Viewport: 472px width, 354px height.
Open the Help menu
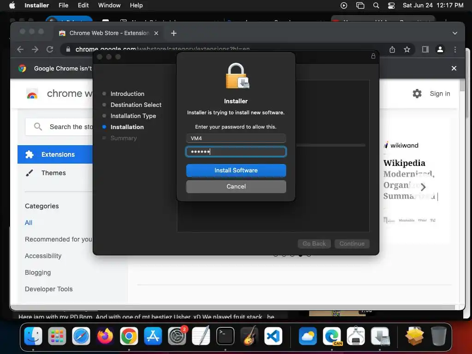coord(136,5)
